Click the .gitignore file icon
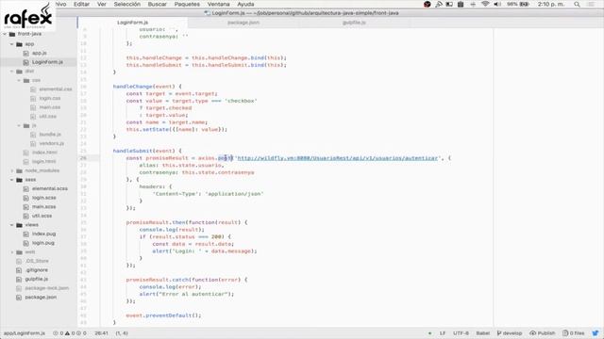Viewport: 604px width, 339px height. [19, 270]
